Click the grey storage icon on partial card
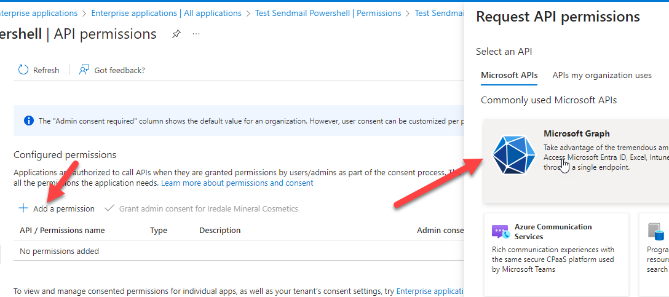669x297 pixels. 657,232
